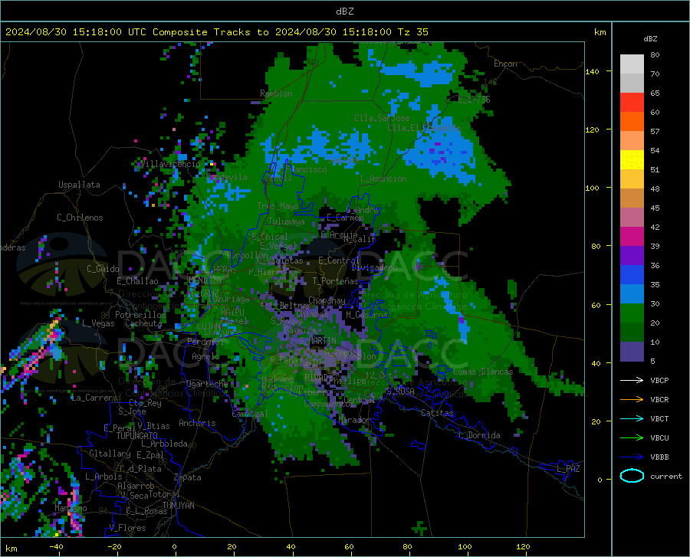
Task: Click the 'VBBB' legend label
Action: (659, 457)
